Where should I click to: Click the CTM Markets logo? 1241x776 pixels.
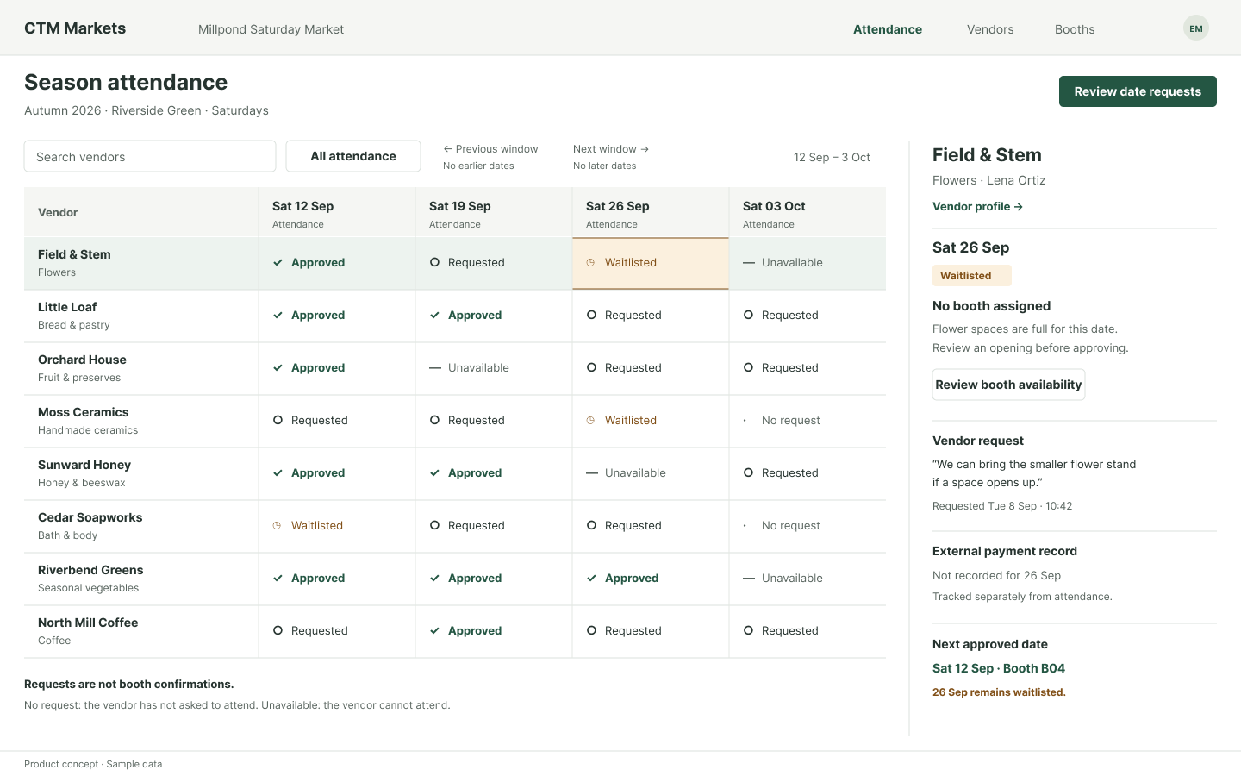[x=75, y=28]
